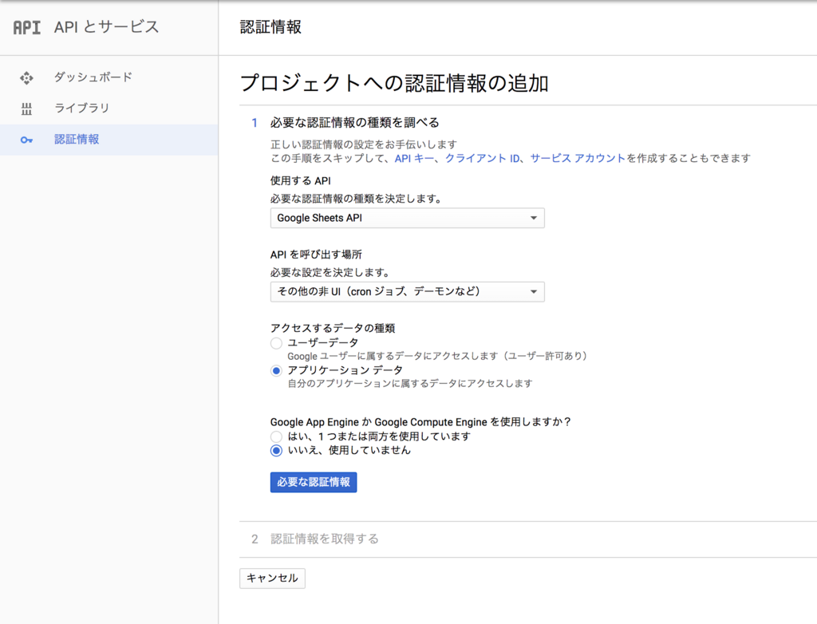Choose いいえ、使用していません option
The width and height of the screenshot is (817, 624).
(x=276, y=450)
